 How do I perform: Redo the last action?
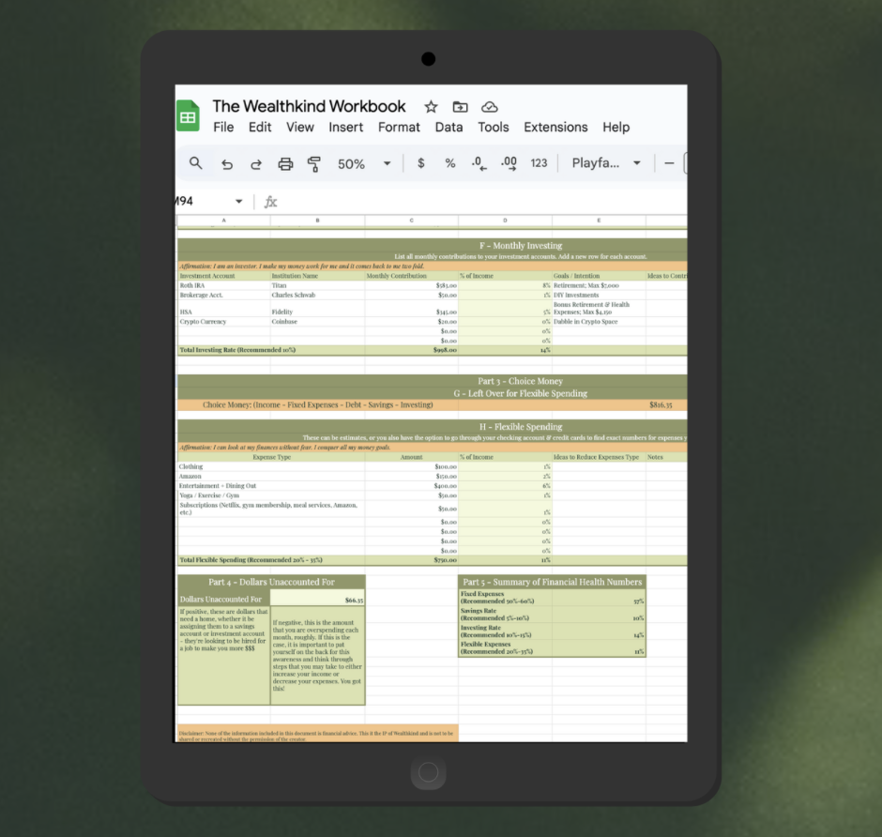coord(256,164)
